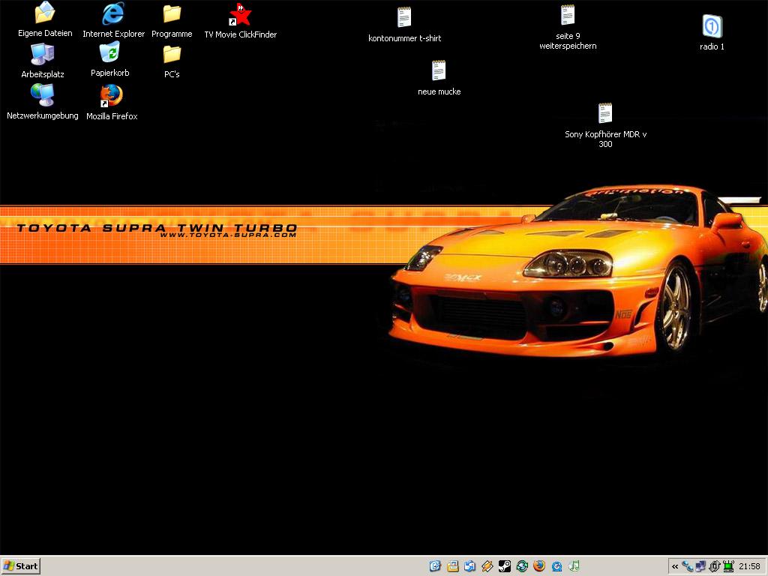Screen dimensions: 768x576
Task: Open QuickTime from the quick launch bar
Action: 557,566
